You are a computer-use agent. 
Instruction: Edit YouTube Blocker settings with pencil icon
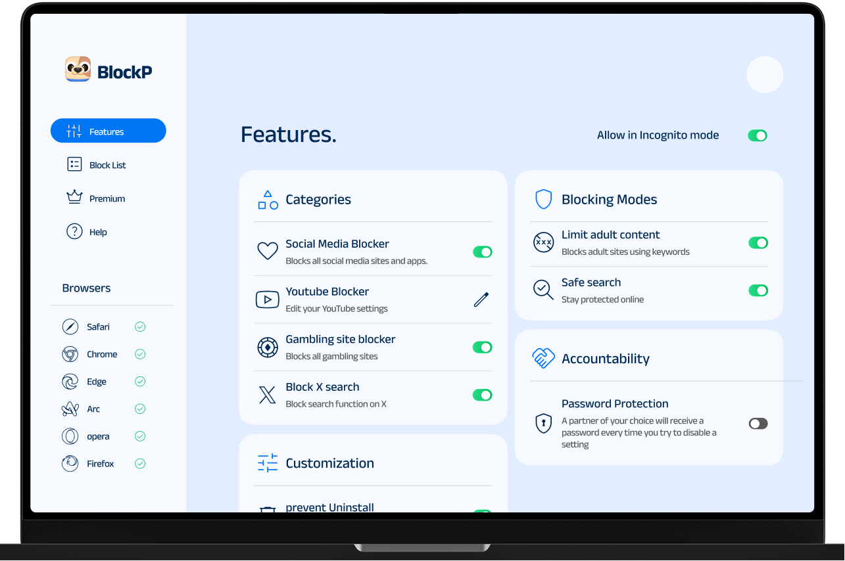pos(481,300)
